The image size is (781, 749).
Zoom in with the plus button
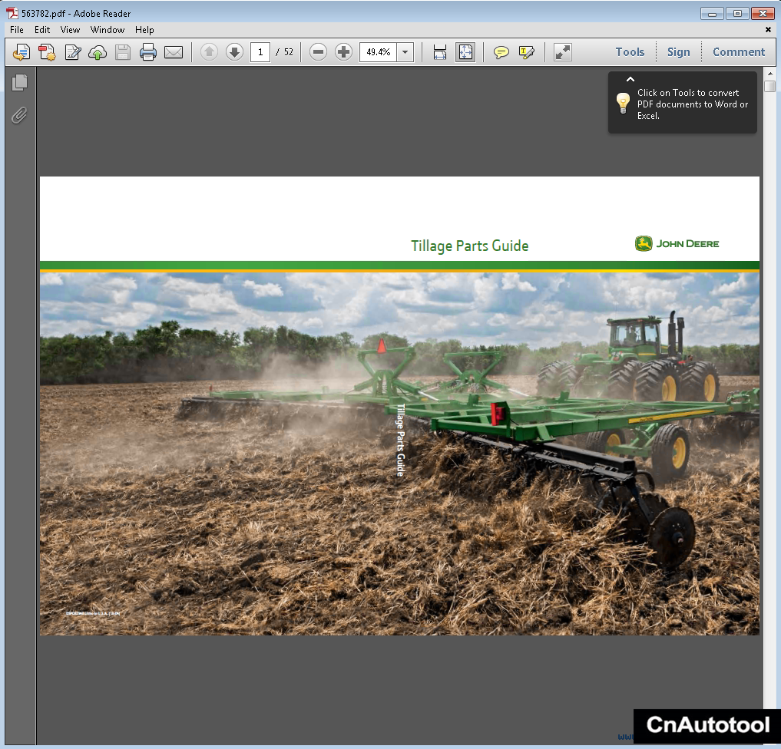[x=344, y=51]
